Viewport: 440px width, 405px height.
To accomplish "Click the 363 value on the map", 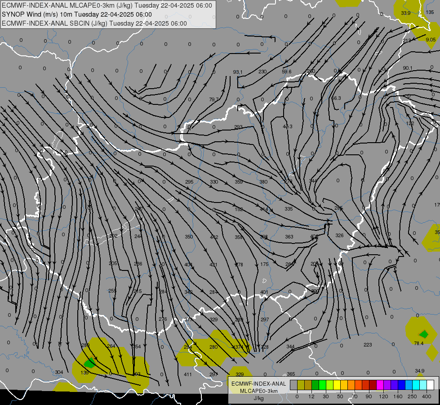I will 289,237.
